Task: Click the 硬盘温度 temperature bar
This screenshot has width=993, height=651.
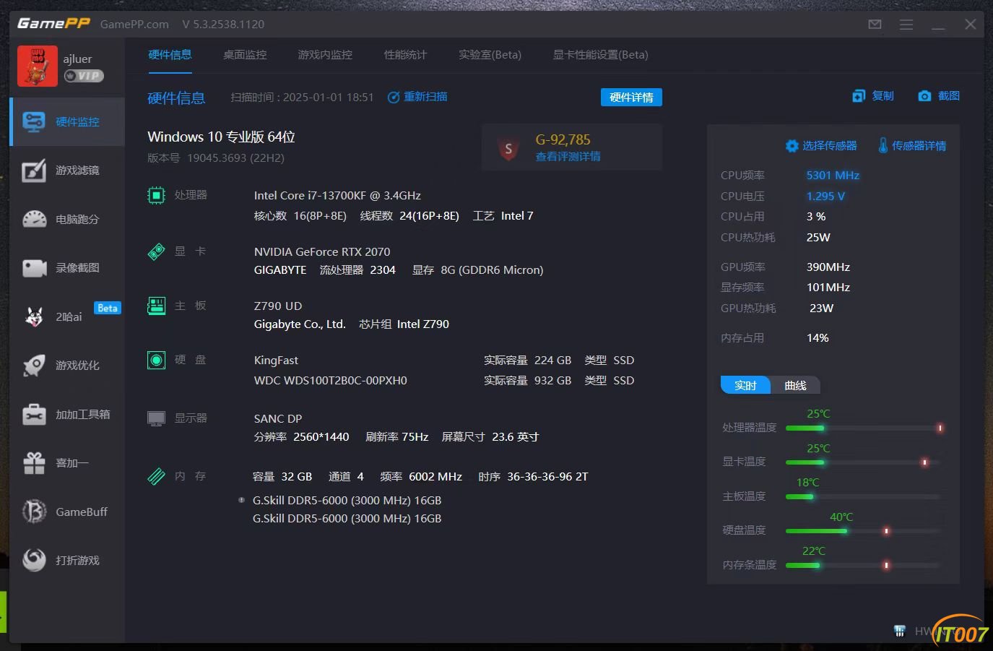Action: (x=864, y=531)
